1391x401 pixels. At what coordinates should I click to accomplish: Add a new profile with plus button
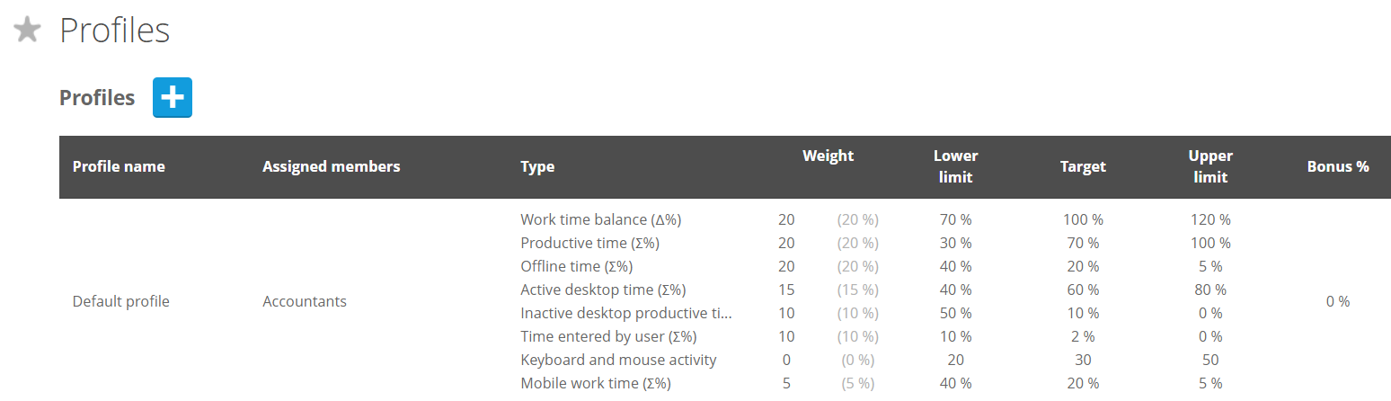pos(173,98)
